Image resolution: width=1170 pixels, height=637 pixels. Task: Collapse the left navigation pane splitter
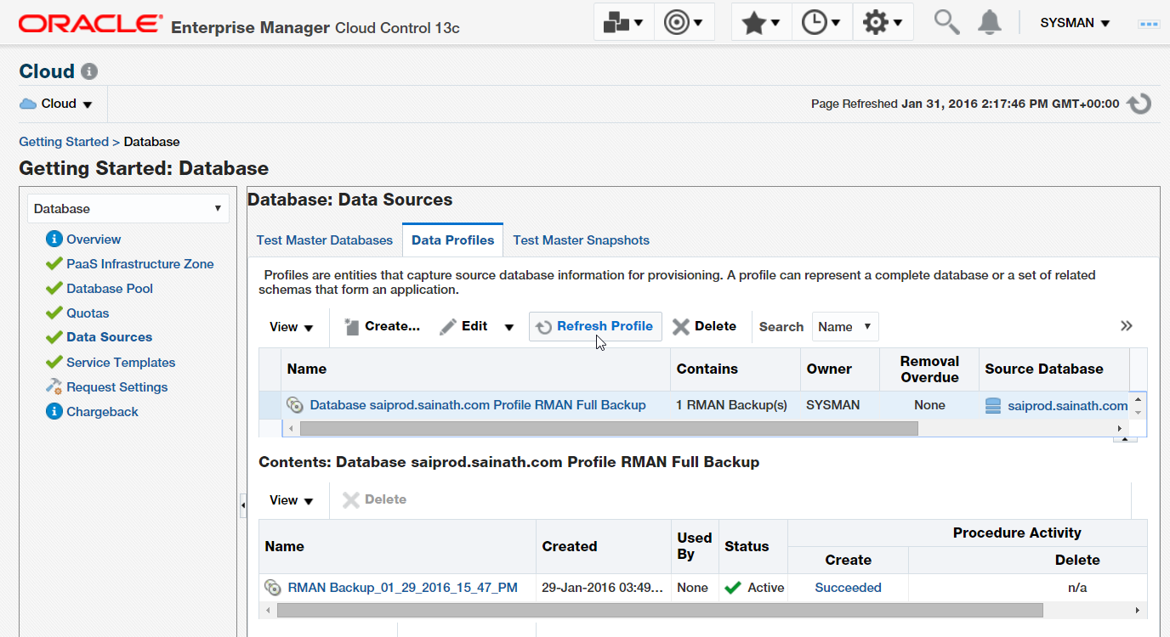coord(242,505)
